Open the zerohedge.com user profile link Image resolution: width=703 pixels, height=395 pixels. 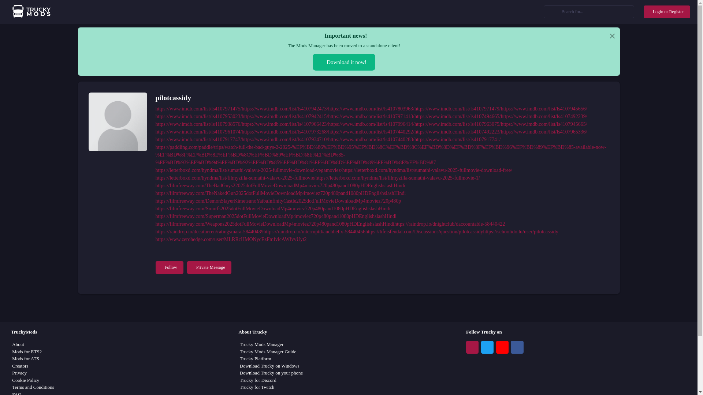pos(231,240)
